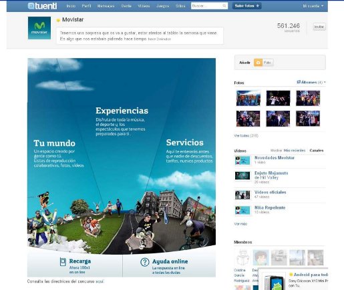Screen dimensions: 344x290
Task: Click the Tuenti logo
Action: click(x=42, y=6)
